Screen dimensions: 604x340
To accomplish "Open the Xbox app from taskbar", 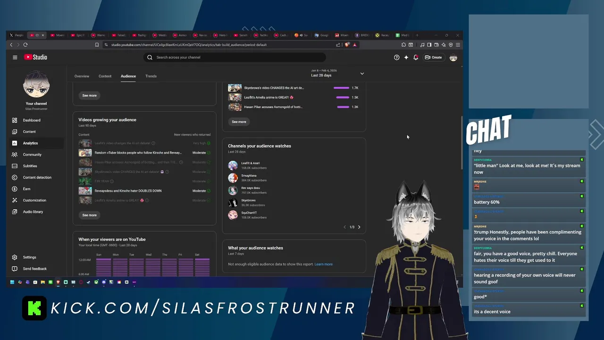I will tap(96, 282).
